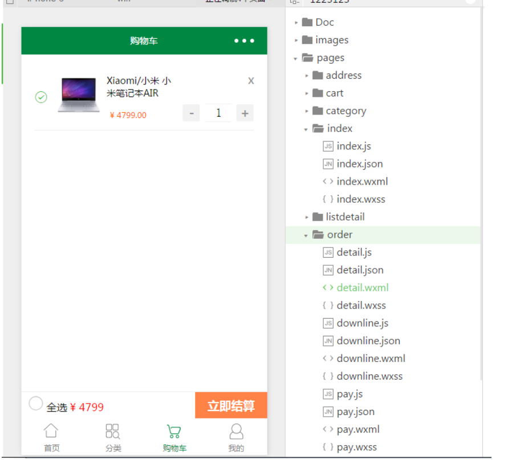This screenshot has height=460, width=512.
Task: Open the index.json file name
Action: 360,164
